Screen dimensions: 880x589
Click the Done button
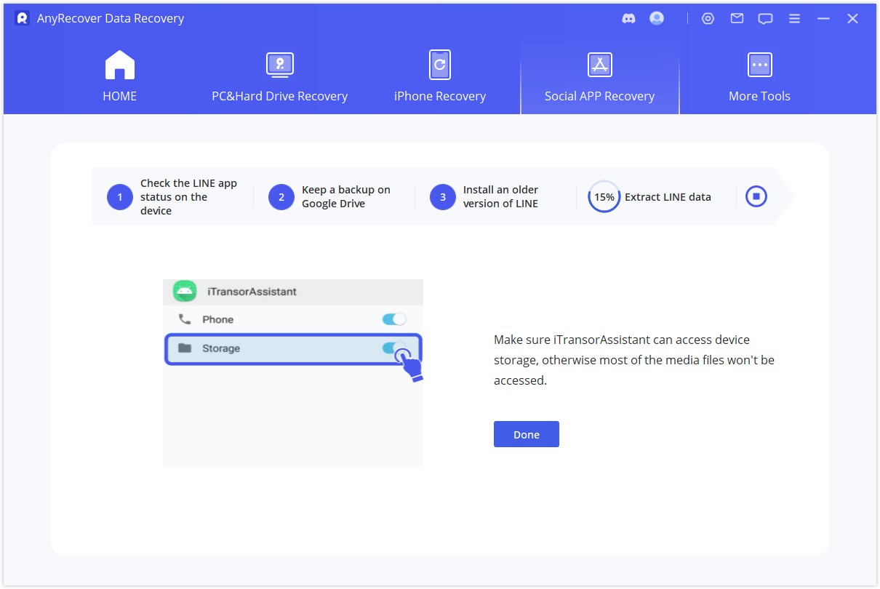(x=526, y=434)
